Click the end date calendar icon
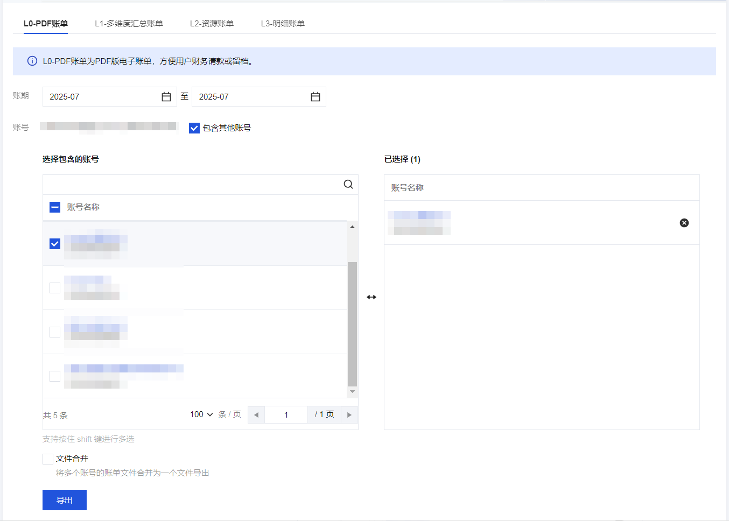Viewport: 729px width, 521px height. pos(316,97)
